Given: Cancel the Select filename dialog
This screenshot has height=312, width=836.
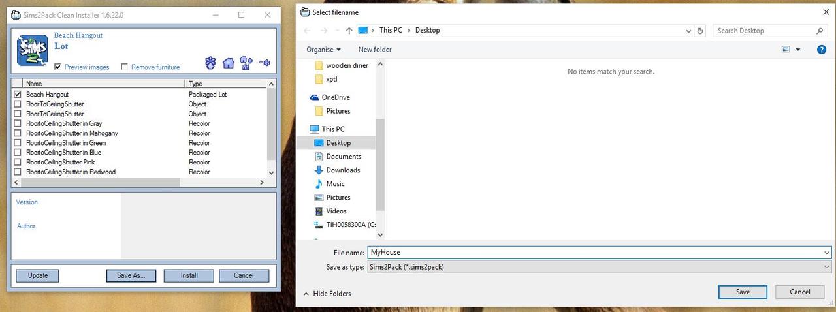Looking at the screenshot, I should (800, 292).
